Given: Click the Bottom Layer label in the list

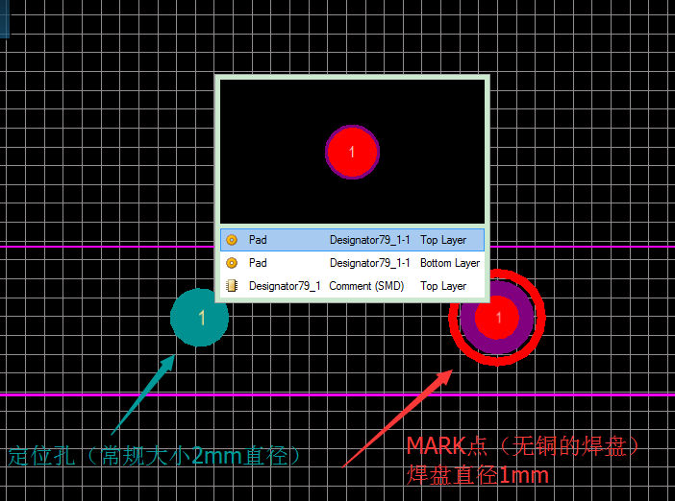Looking at the screenshot, I should point(449,263).
